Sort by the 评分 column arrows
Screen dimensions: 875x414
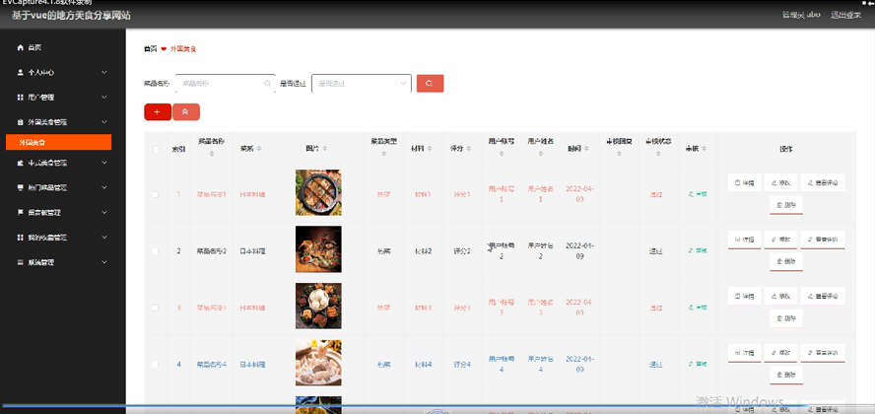point(469,149)
